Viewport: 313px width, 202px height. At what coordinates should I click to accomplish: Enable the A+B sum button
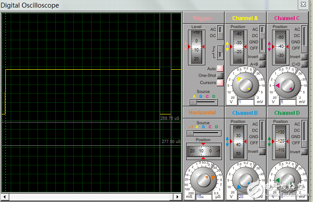[262, 64]
